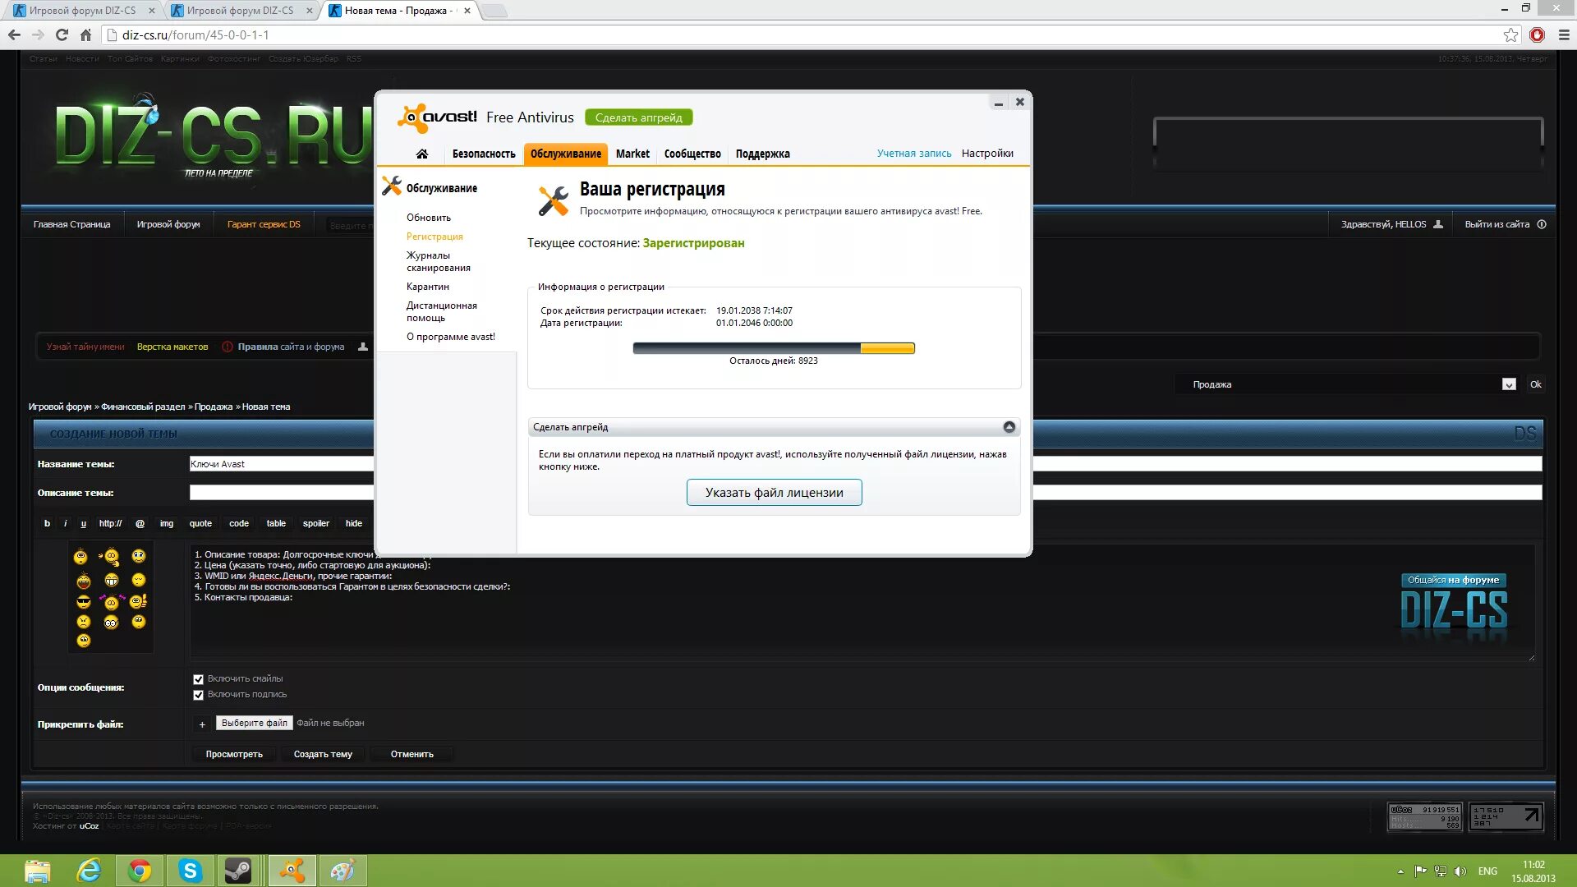Switch to the first Игровой форум DIZ-CS browser tab
The width and height of the screenshot is (1577, 887).
(82, 11)
